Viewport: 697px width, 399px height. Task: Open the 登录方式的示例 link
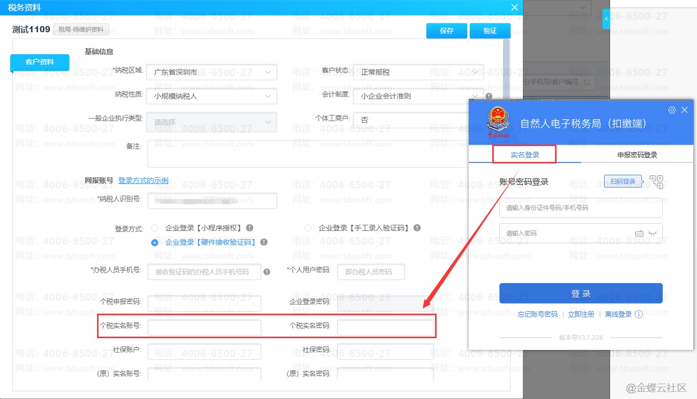[x=143, y=180]
